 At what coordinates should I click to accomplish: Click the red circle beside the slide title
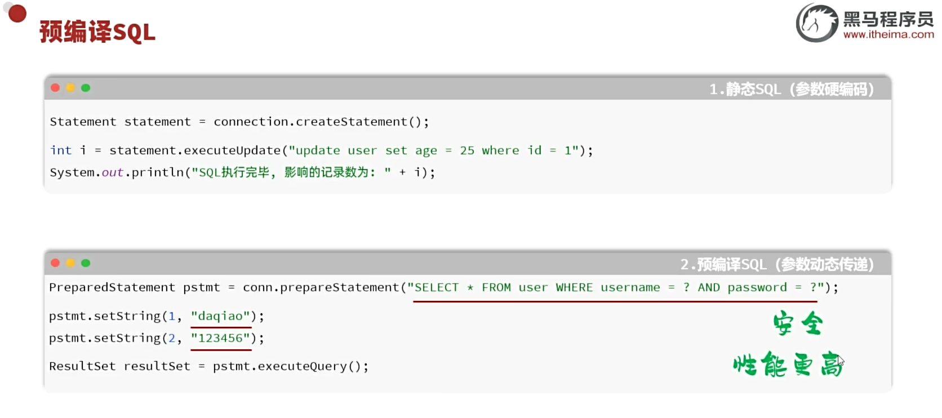click(x=17, y=14)
